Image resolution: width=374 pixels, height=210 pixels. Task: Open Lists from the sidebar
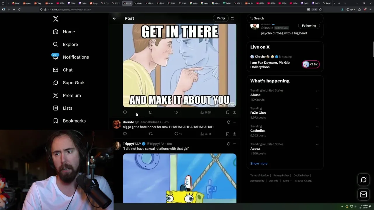click(x=63, y=108)
